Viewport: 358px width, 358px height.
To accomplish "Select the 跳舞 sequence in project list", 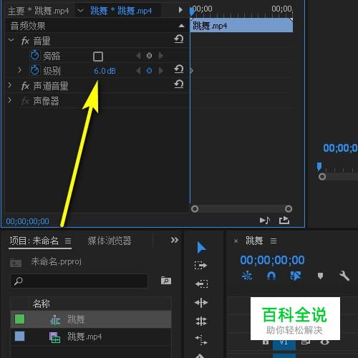I will point(91,319).
